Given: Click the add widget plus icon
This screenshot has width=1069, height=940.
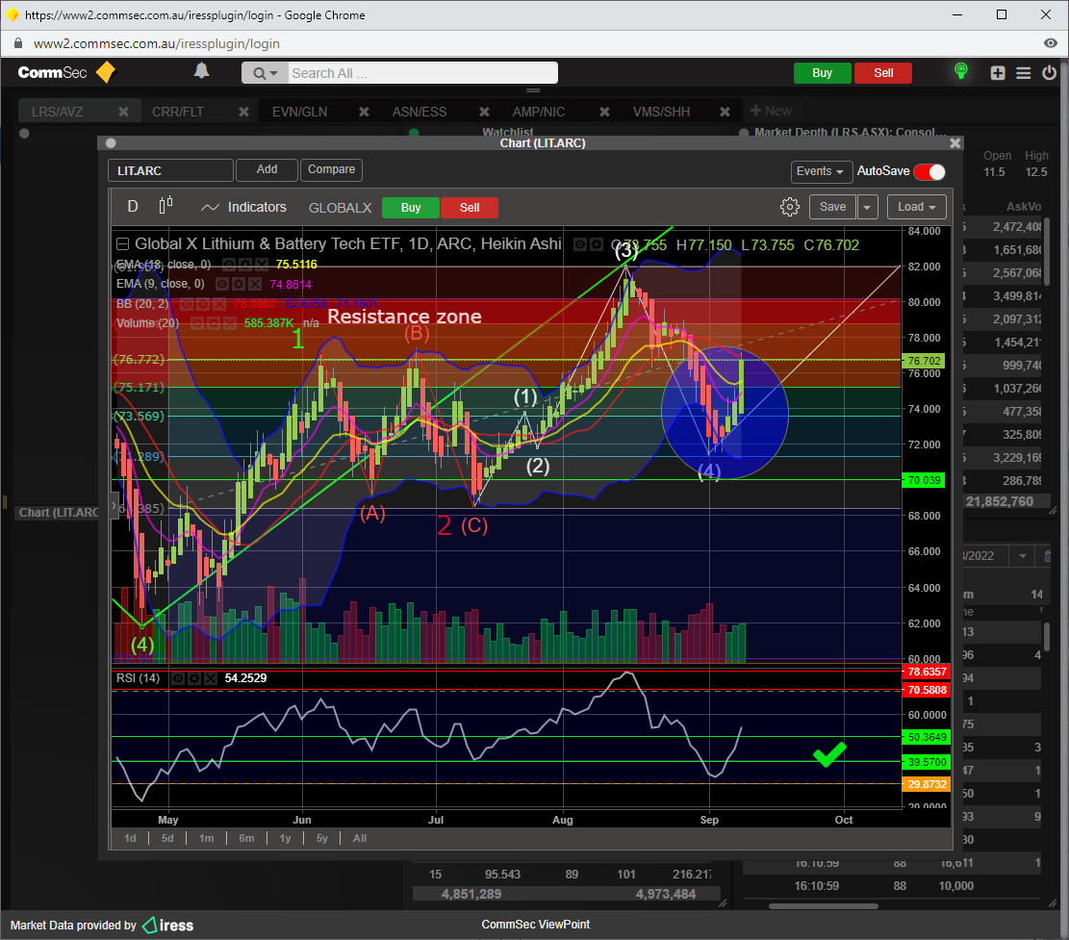Looking at the screenshot, I should (998, 73).
